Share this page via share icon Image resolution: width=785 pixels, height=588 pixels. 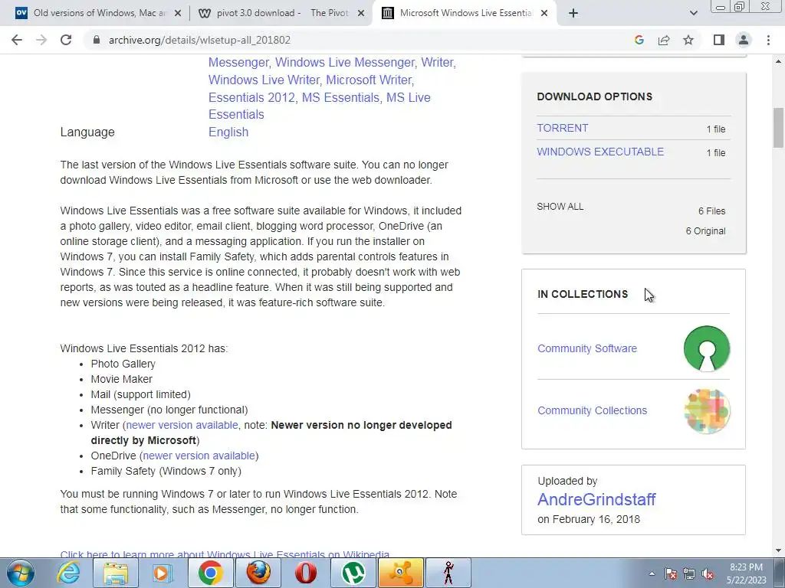[664, 40]
